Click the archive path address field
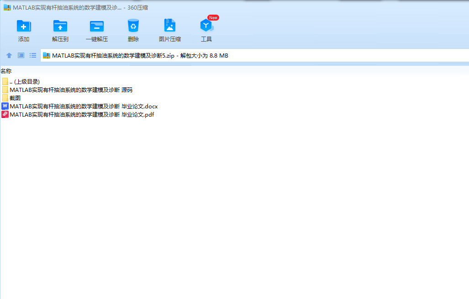 pos(254,56)
